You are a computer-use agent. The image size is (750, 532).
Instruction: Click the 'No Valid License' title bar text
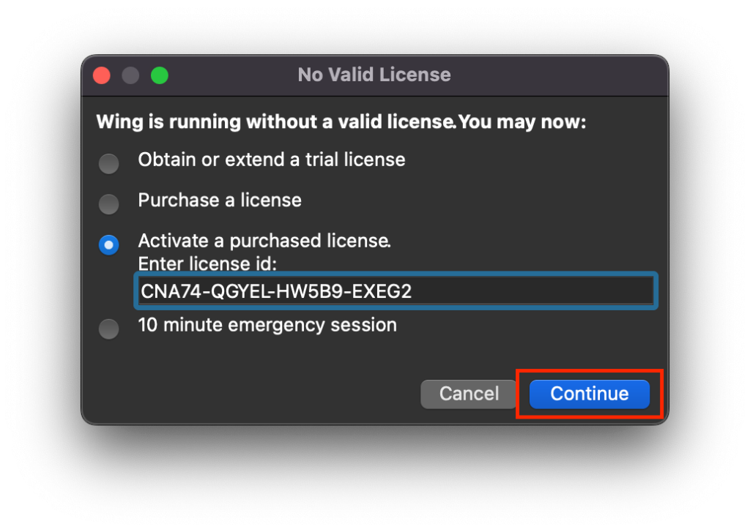coord(374,75)
